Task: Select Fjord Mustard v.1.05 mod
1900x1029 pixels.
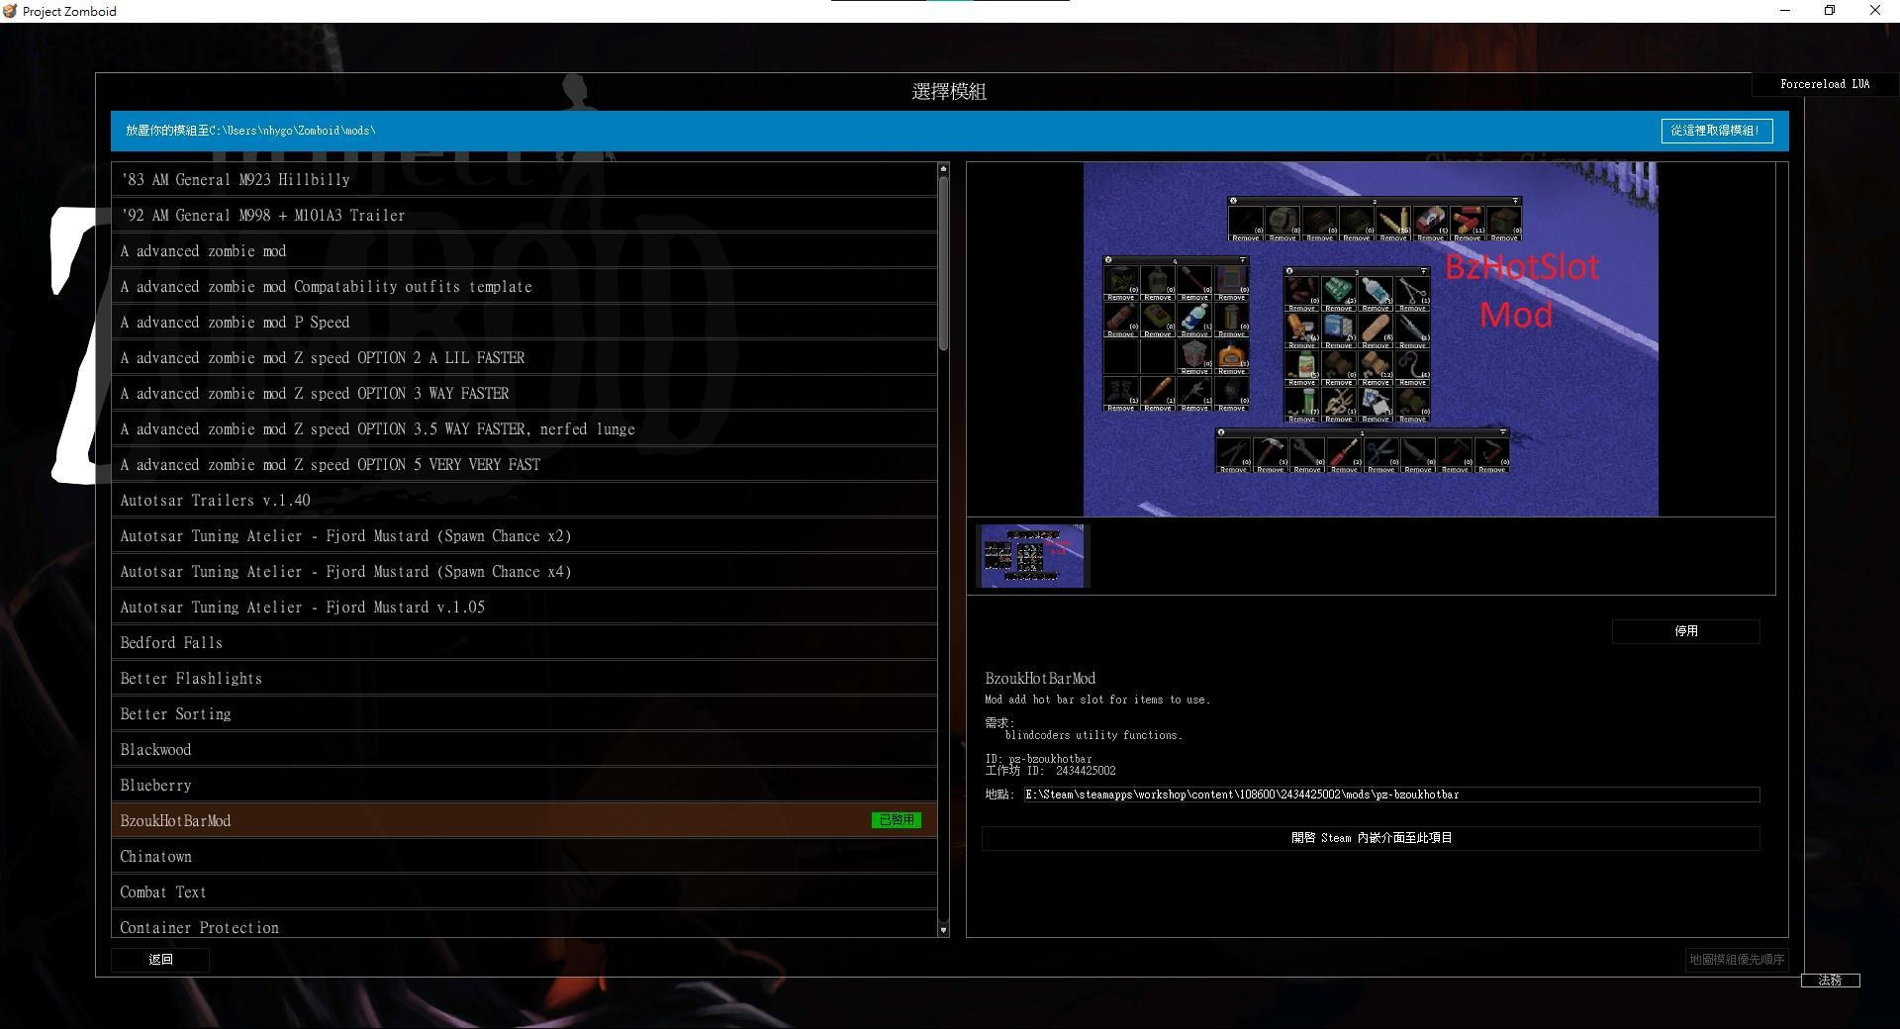Action: pos(524,608)
